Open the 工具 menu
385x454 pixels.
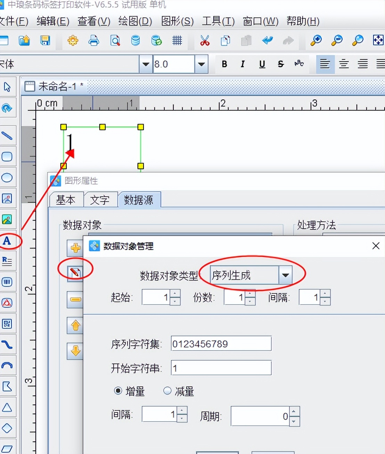[x=218, y=21]
